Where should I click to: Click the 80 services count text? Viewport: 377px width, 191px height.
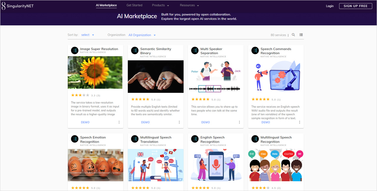click(x=278, y=35)
